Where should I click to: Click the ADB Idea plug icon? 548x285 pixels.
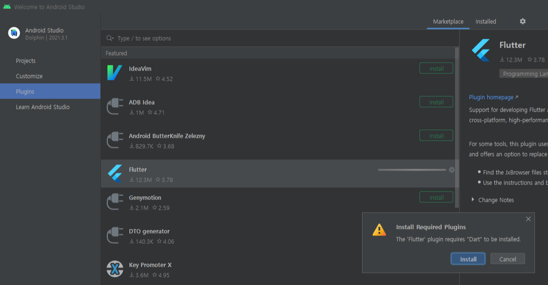click(115, 107)
